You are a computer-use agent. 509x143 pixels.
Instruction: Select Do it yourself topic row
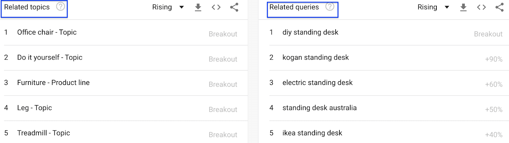click(50, 57)
